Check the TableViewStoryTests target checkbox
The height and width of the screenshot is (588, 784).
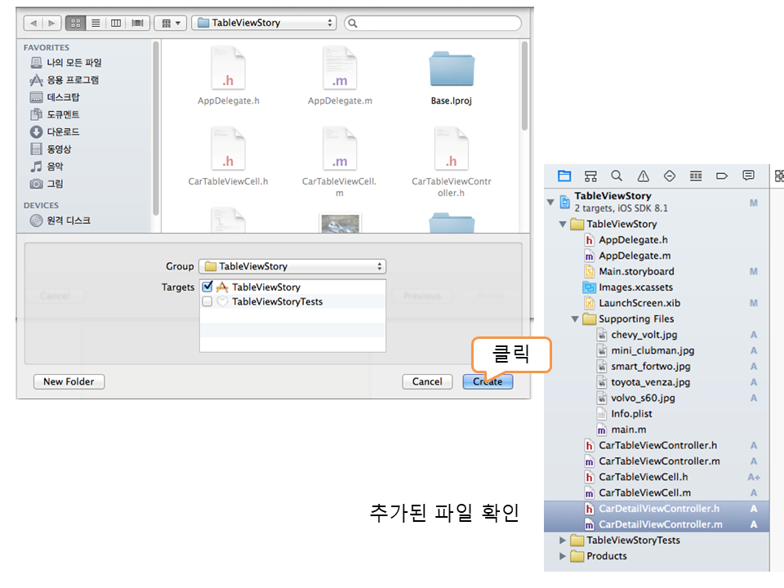click(207, 301)
